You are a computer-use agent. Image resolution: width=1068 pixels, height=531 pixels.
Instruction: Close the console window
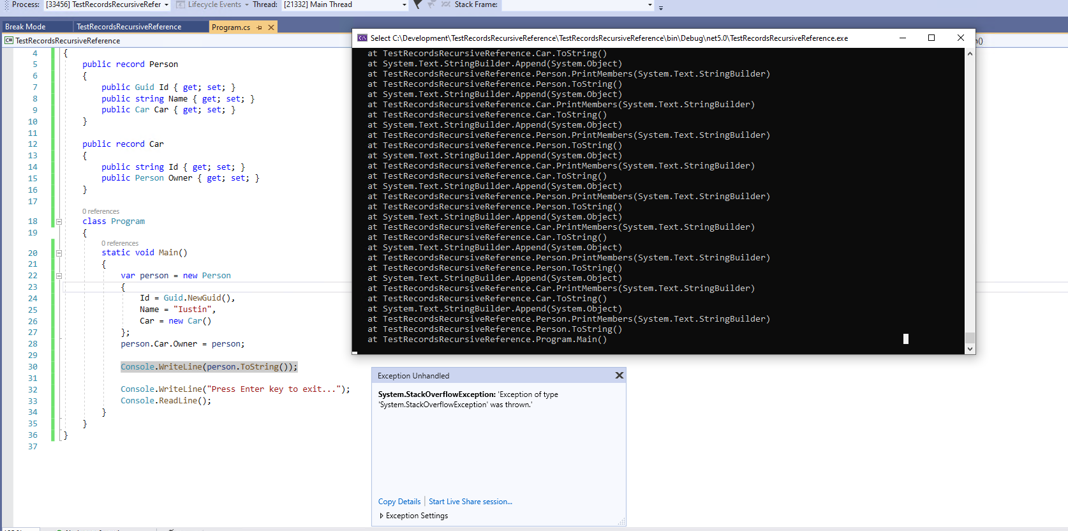coord(961,38)
